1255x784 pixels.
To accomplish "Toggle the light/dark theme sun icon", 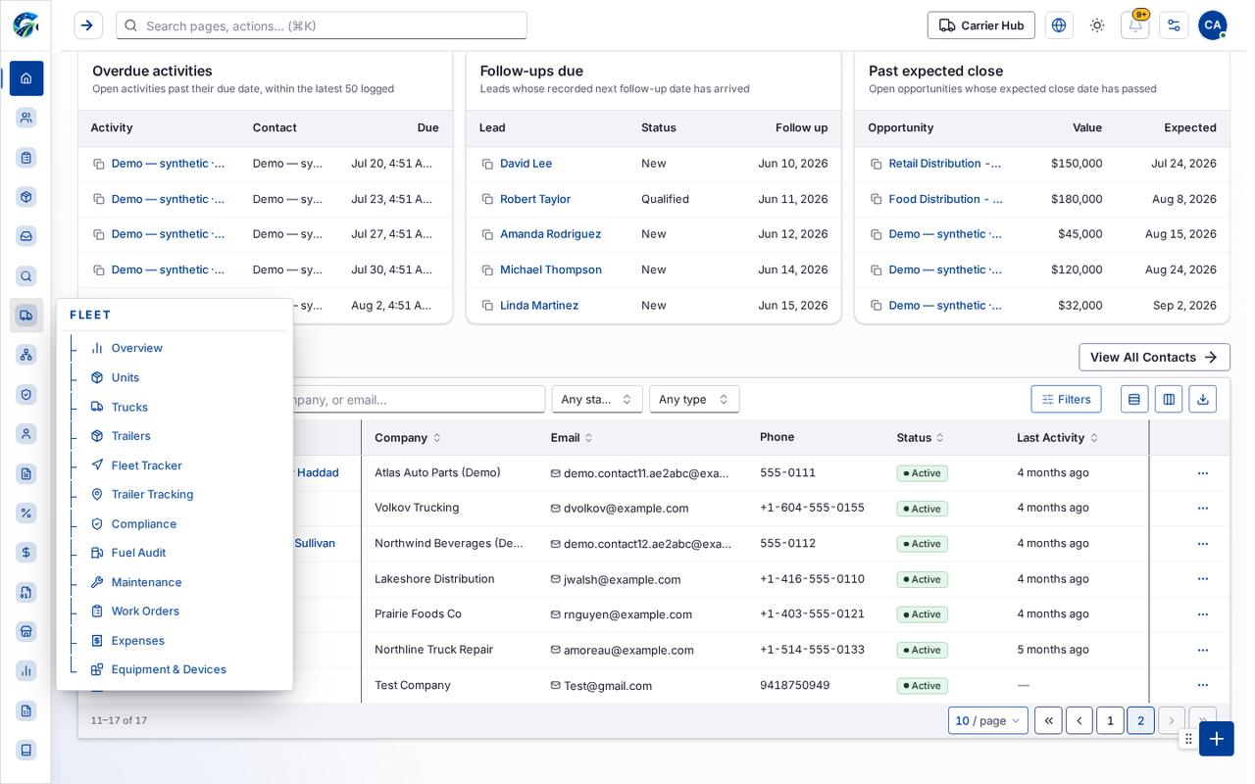I will (1097, 25).
